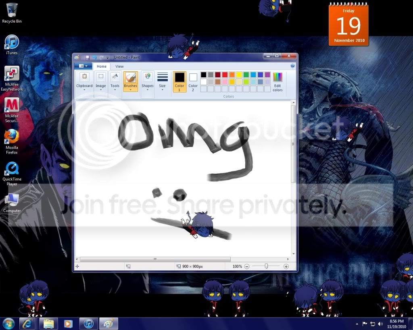The height and width of the screenshot is (330, 413).
Task: Click the Edit colors button
Action: pos(277,82)
